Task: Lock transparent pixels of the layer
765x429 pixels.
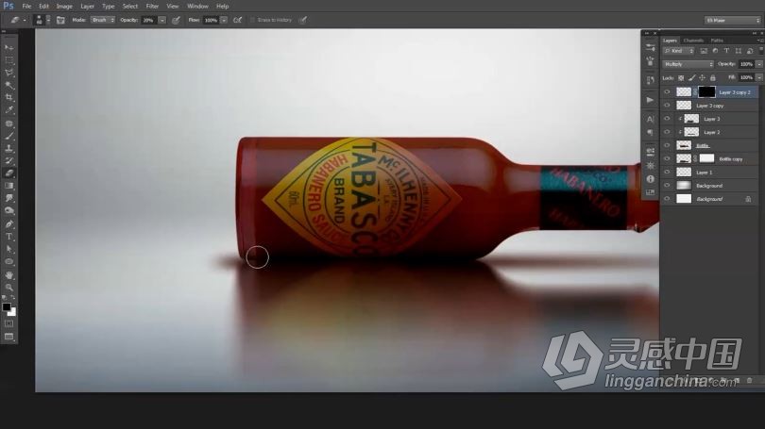Action: pos(681,78)
